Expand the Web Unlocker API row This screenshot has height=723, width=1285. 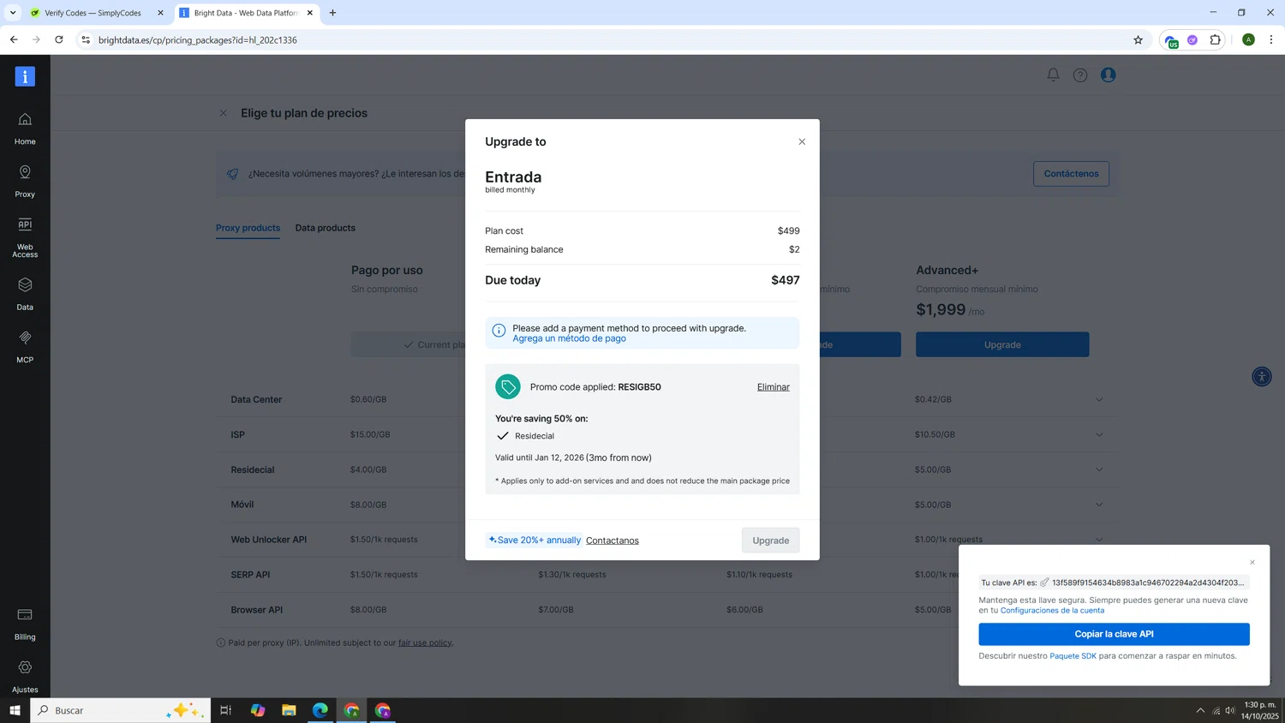click(1099, 540)
